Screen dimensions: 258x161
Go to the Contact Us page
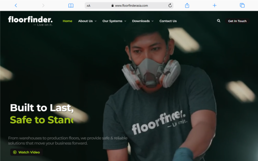coord(168,21)
